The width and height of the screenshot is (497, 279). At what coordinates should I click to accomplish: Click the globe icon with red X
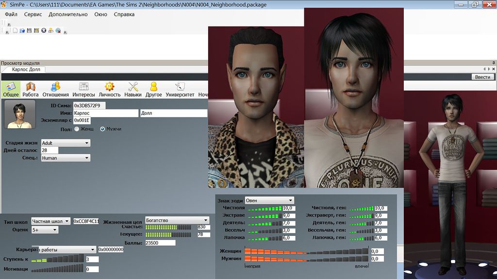point(58,31)
